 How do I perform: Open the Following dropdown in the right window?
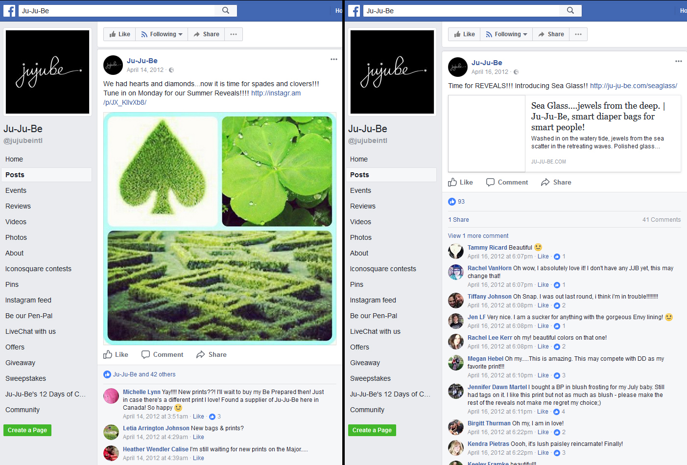(506, 34)
